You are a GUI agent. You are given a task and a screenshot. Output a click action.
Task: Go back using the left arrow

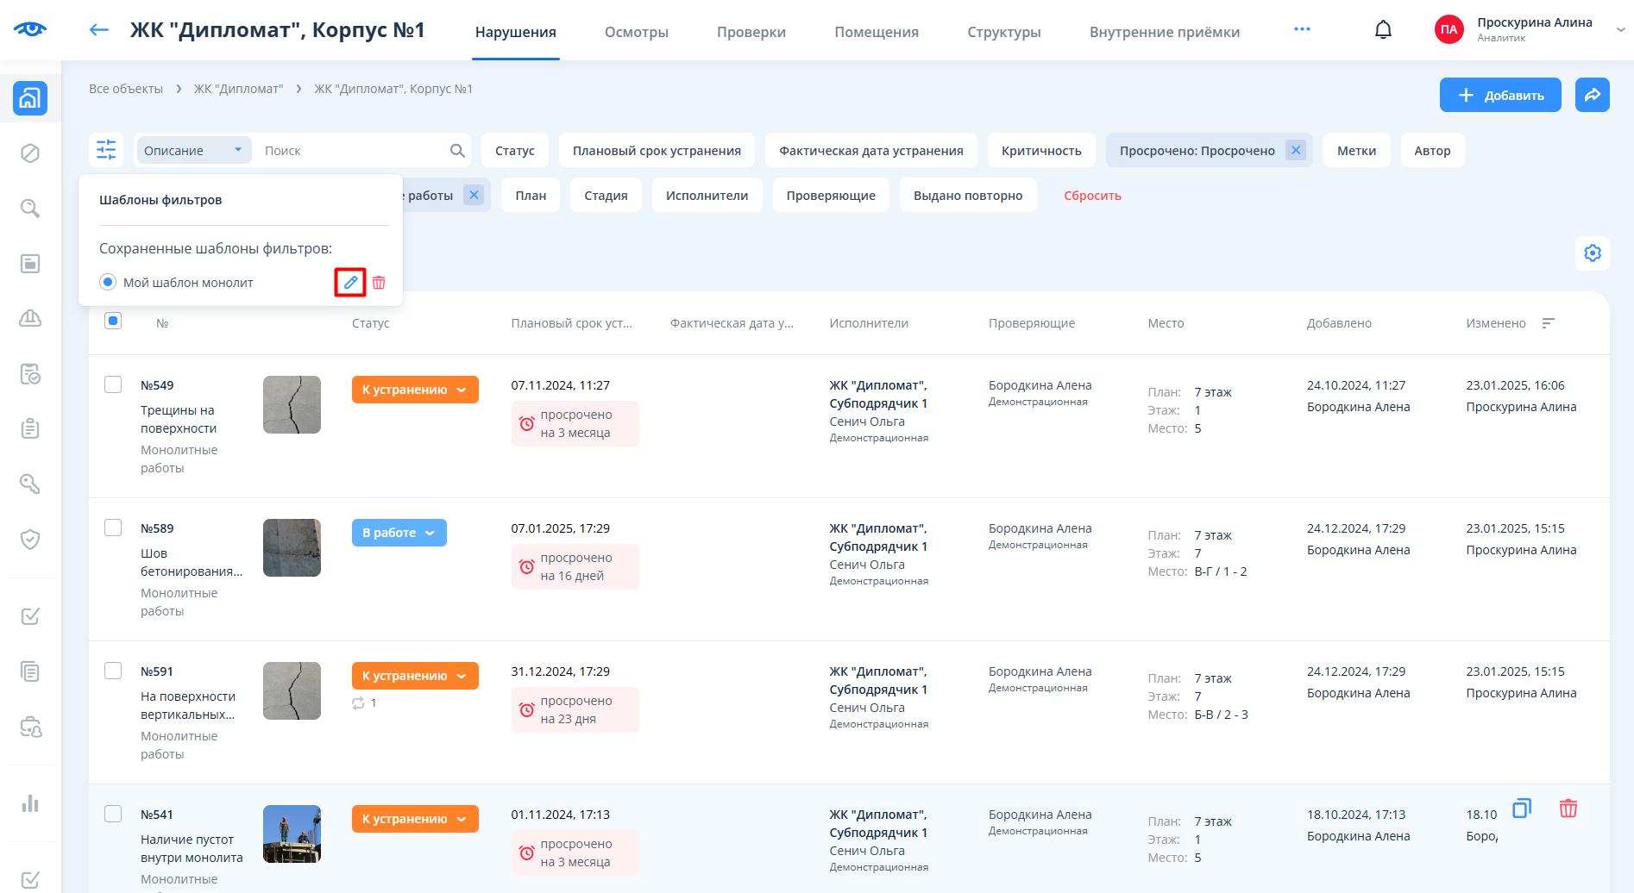pyautogui.click(x=99, y=30)
